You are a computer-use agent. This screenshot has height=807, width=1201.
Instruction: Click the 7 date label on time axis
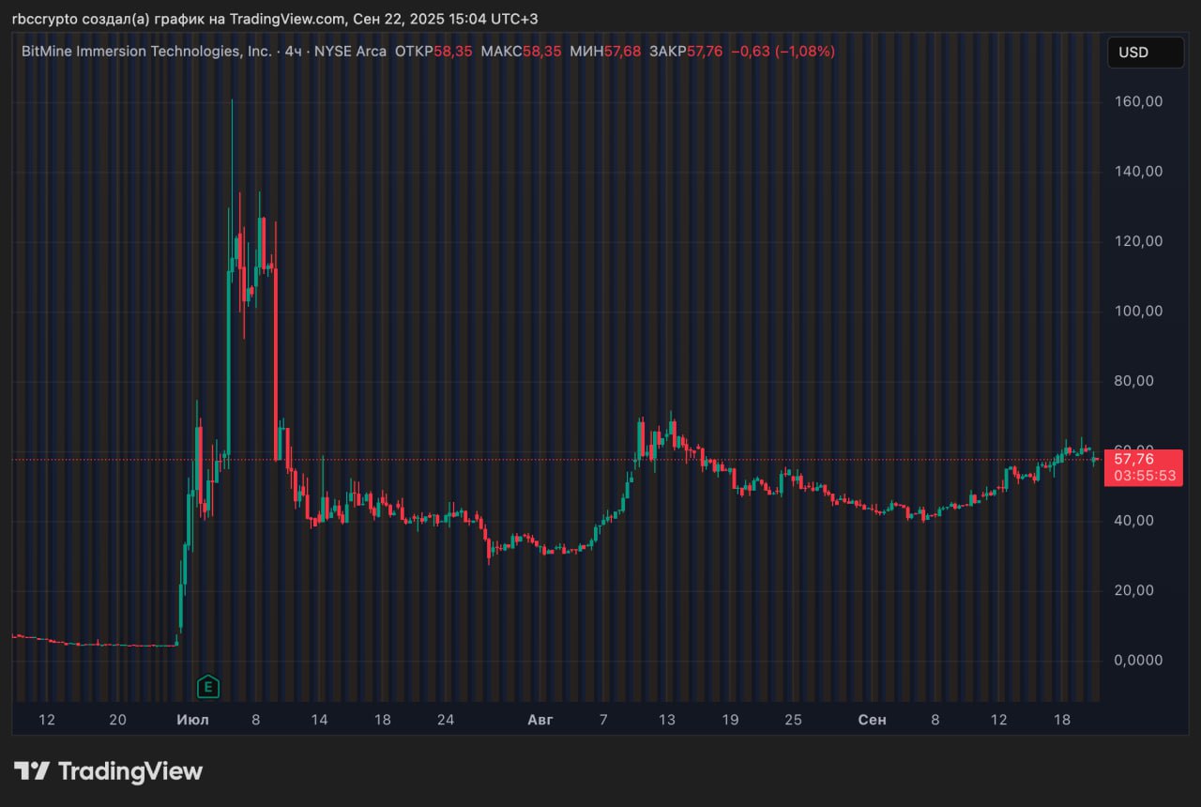tap(604, 720)
